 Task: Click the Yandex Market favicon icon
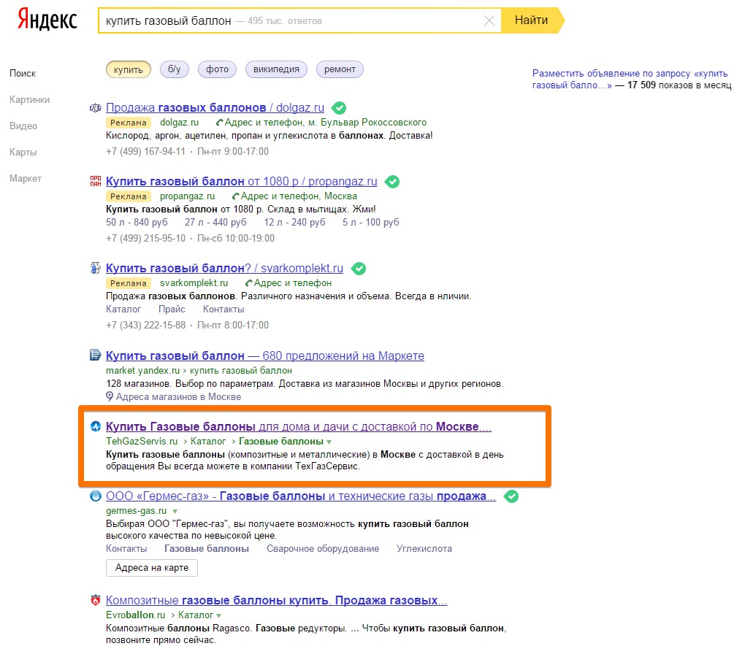point(96,355)
